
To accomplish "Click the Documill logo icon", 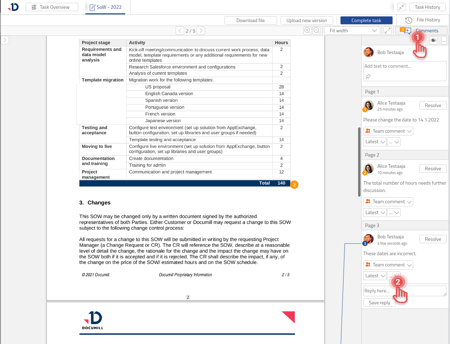I will coord(13,7).
